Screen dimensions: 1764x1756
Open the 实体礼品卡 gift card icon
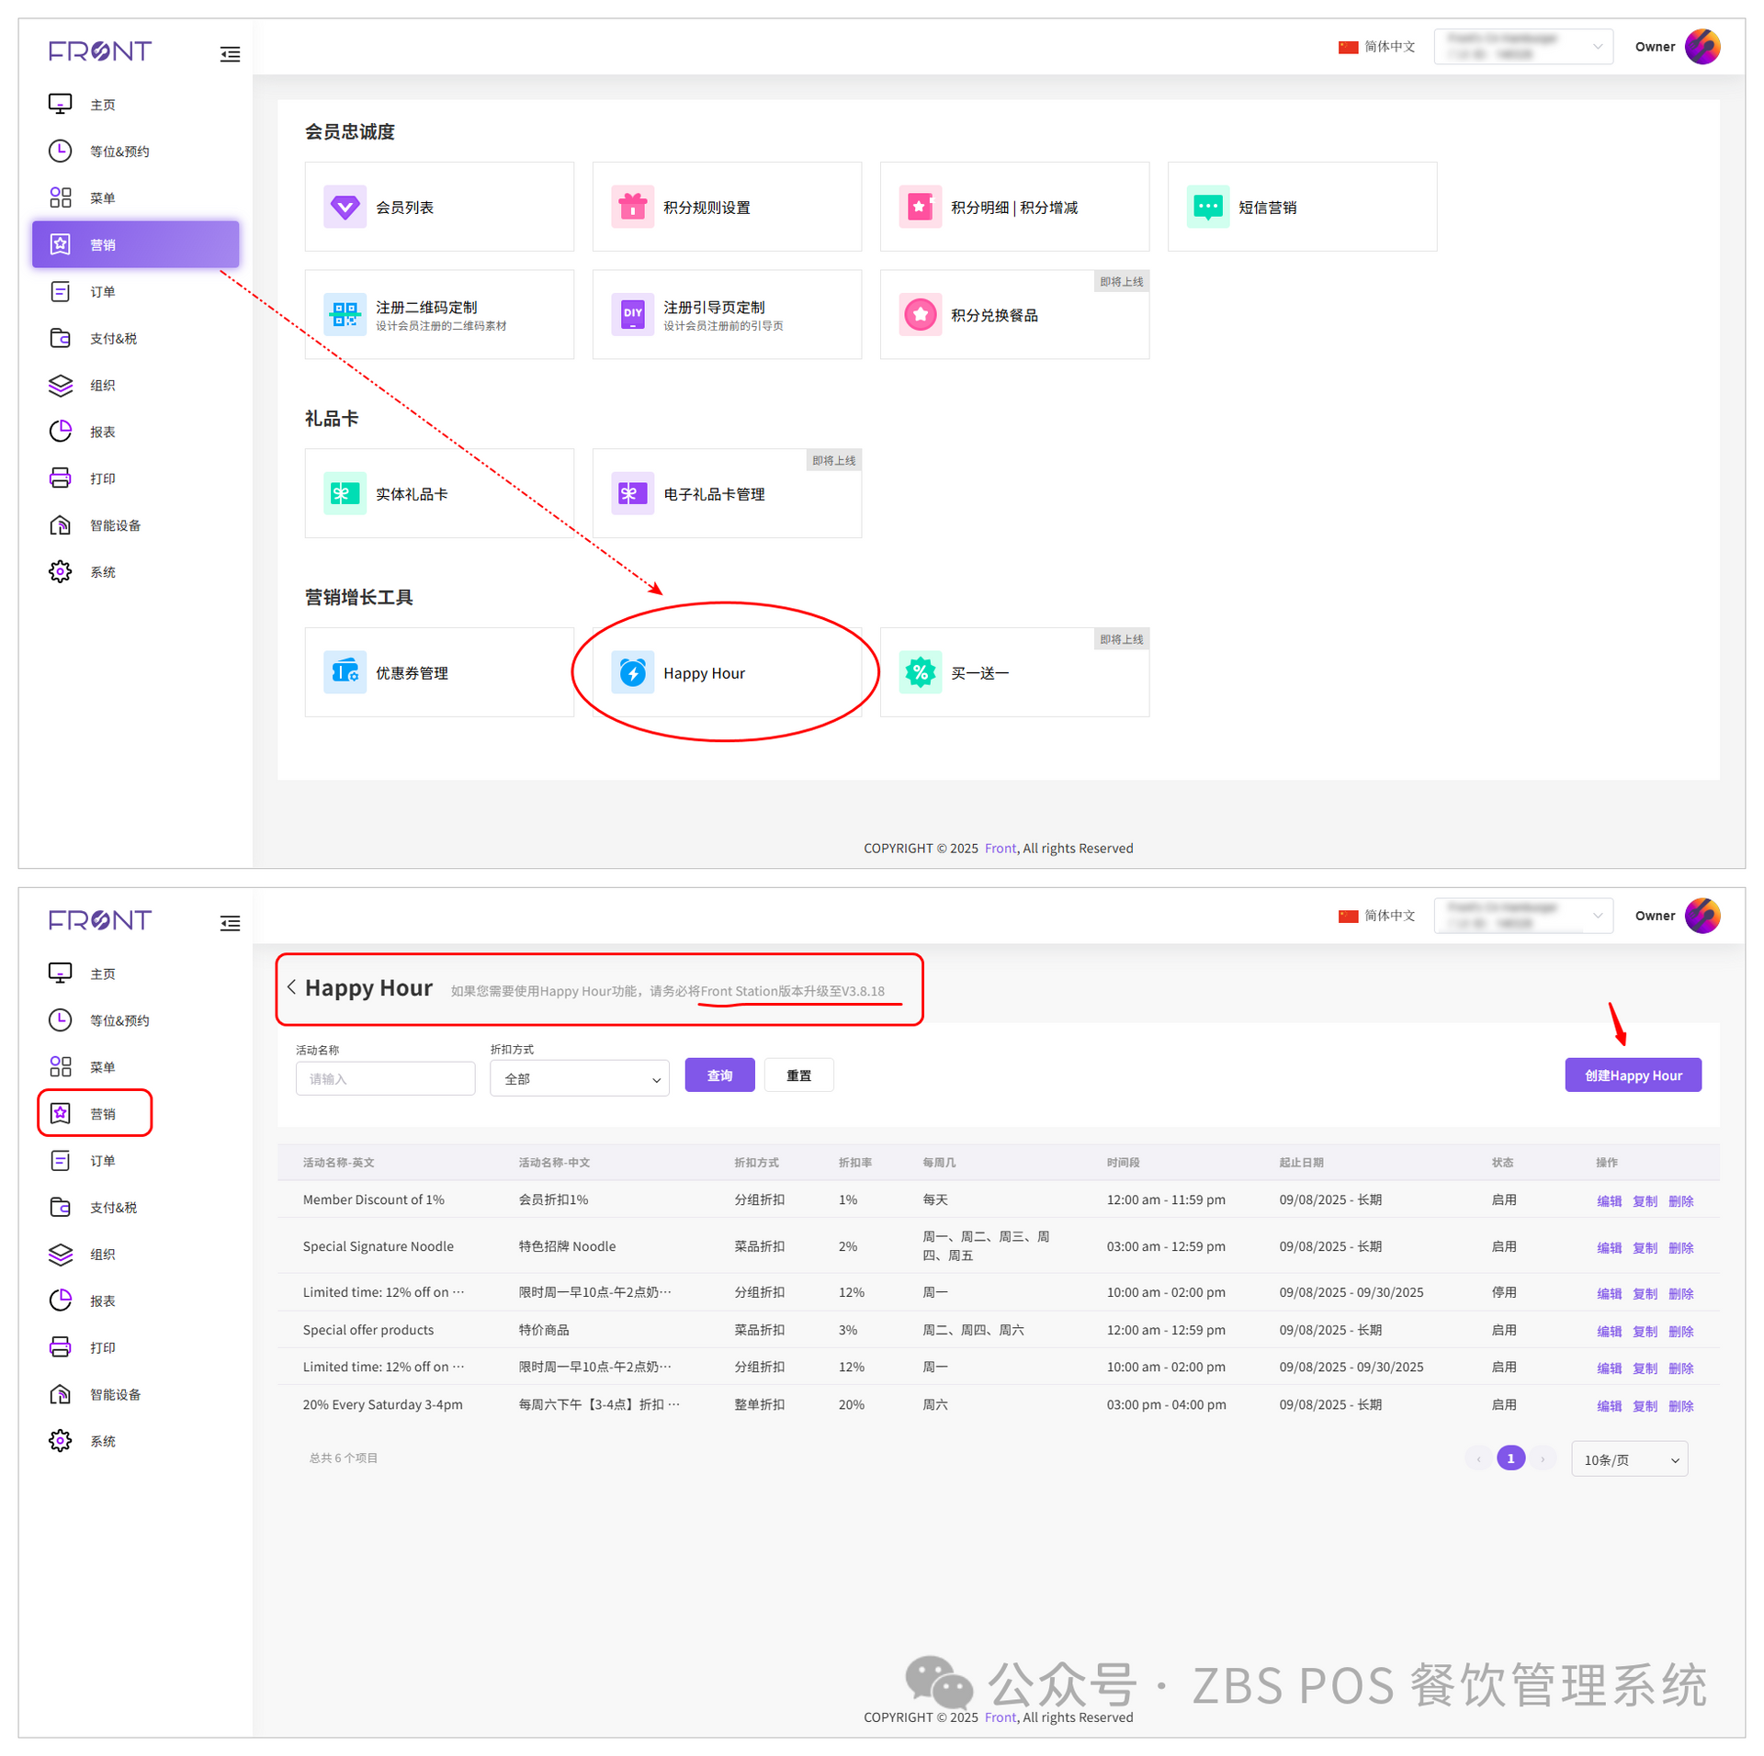pyautogui.click(x=345, y=493)
